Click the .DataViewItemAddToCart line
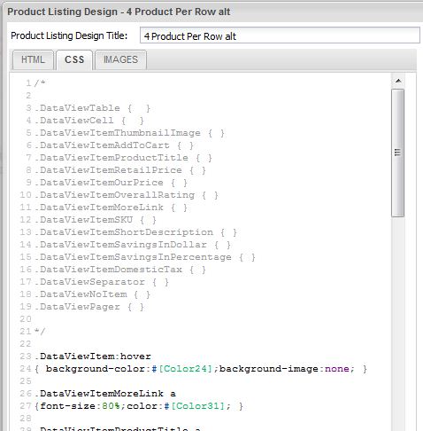This screenshot has width=423, height=431. [114, 145]
